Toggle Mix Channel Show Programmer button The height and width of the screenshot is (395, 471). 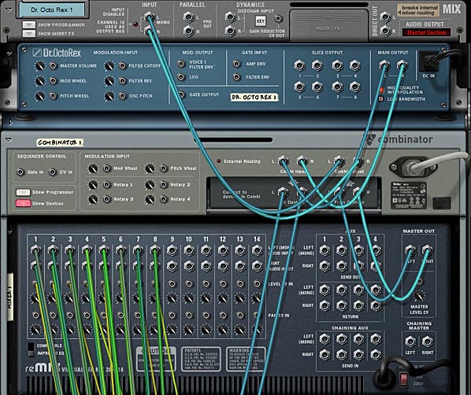click(x=29, y=24)
